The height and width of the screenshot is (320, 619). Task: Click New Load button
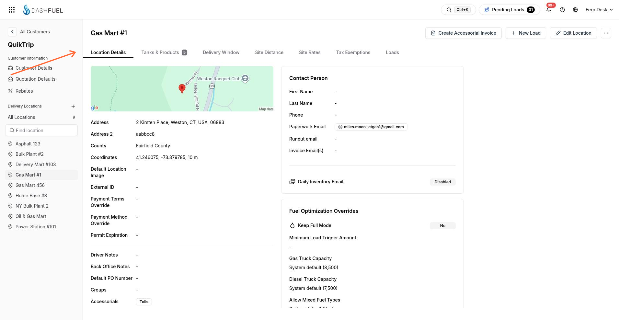click(526, 33)
